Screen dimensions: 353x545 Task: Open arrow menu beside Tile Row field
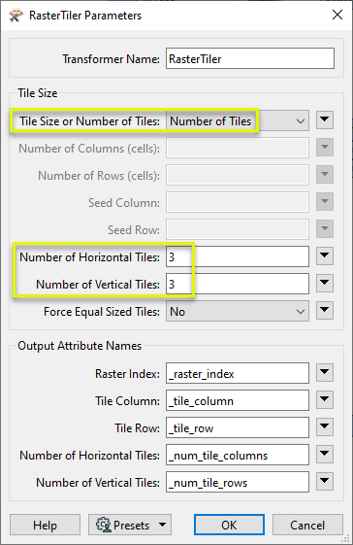[325, 427]
